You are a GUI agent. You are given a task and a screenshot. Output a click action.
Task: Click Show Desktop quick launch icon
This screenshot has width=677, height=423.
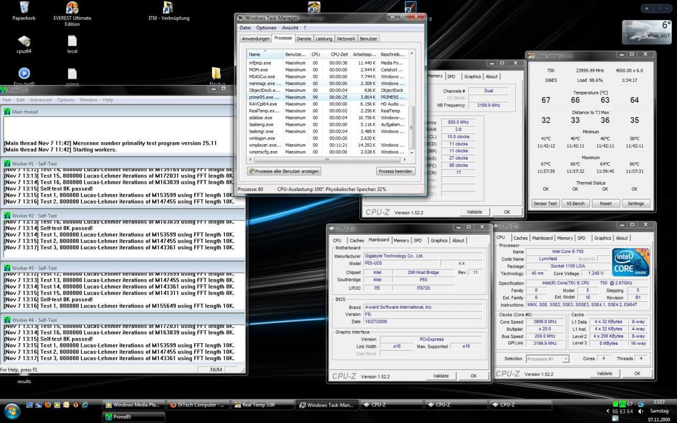coord(29,405)
